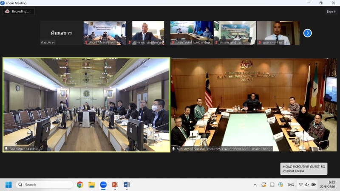Click the Recording status indicator
Image resolution: width=340 pixels, height=191 pixels.
coord(19,11)
